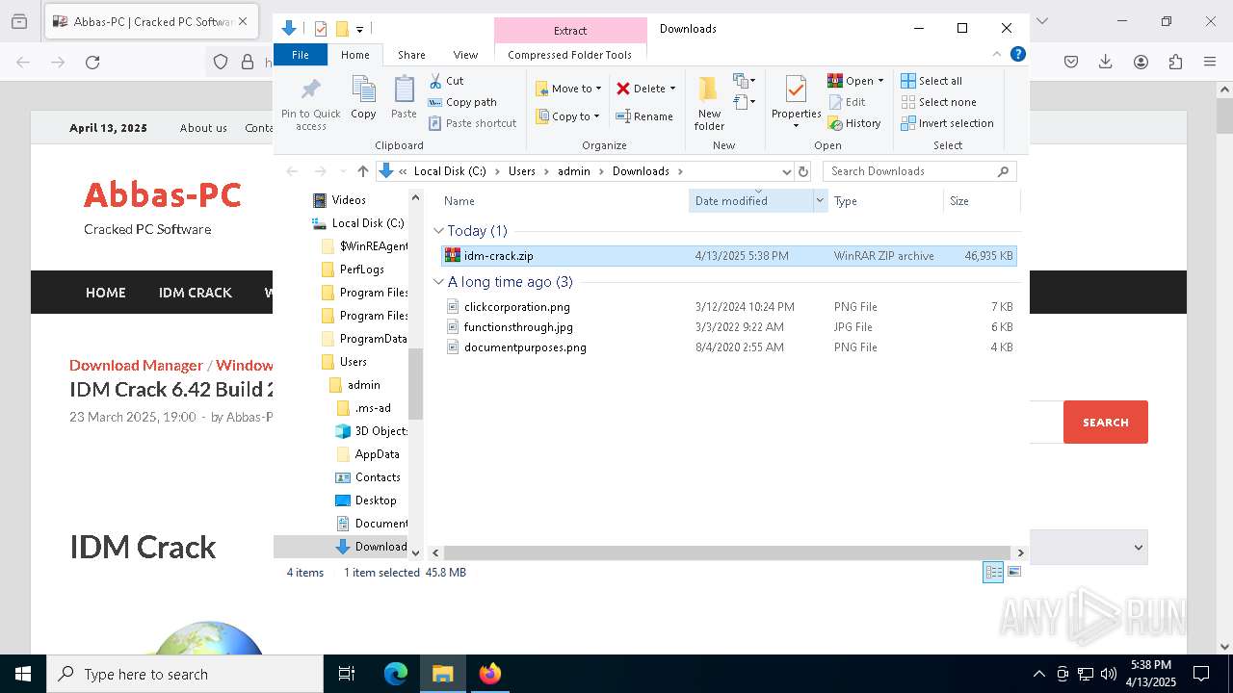Click the file list horizontal scrollbar

pos(726,552)
